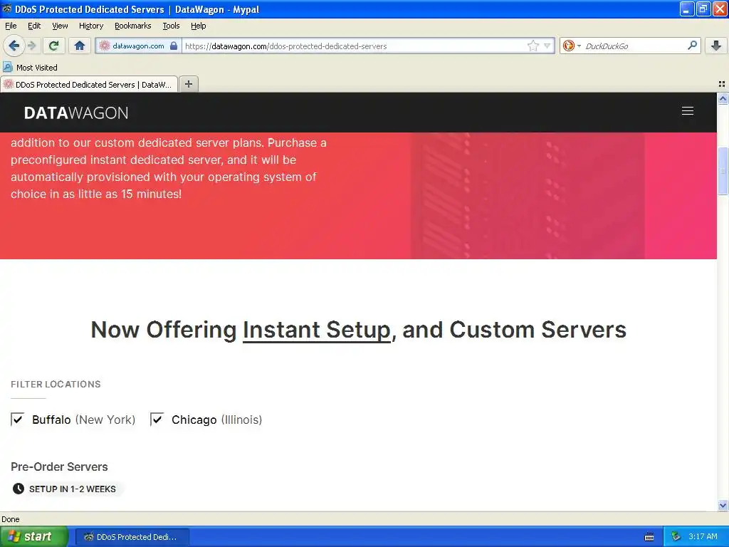Open the Bookmarks menu
Screen dimensions: 729x547
click(x=133, y=26)
